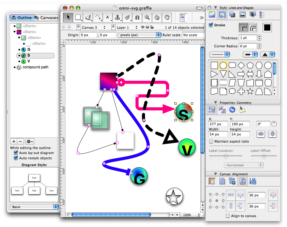287x227 pixels.
Task: Show the Connections properties inspector
Action: (x=222, y=110)
